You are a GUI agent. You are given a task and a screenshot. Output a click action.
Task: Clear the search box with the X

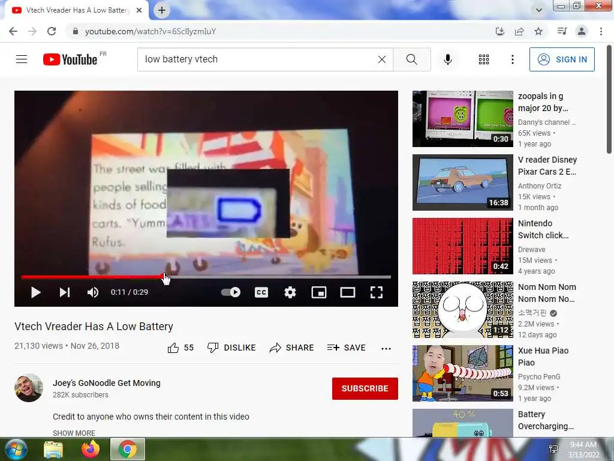click(382, 59)
